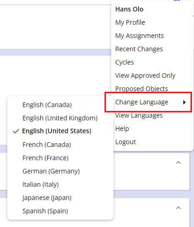The width and height of the screenshot is (194, 227).
Task: Select English (United Kingdom) language
Action: (x=60, y=118)
